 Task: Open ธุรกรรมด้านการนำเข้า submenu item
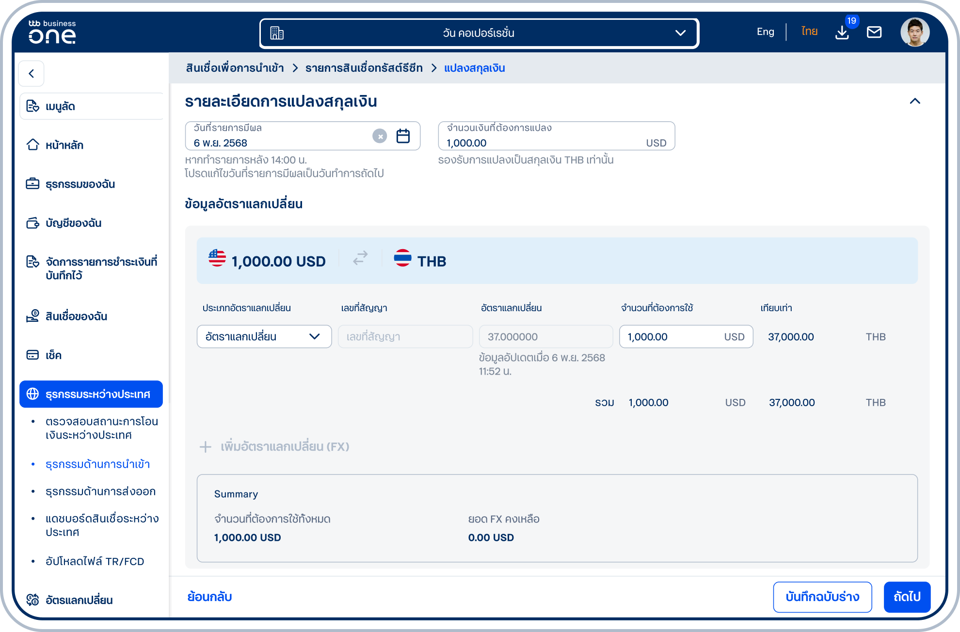tap(97, 464)
